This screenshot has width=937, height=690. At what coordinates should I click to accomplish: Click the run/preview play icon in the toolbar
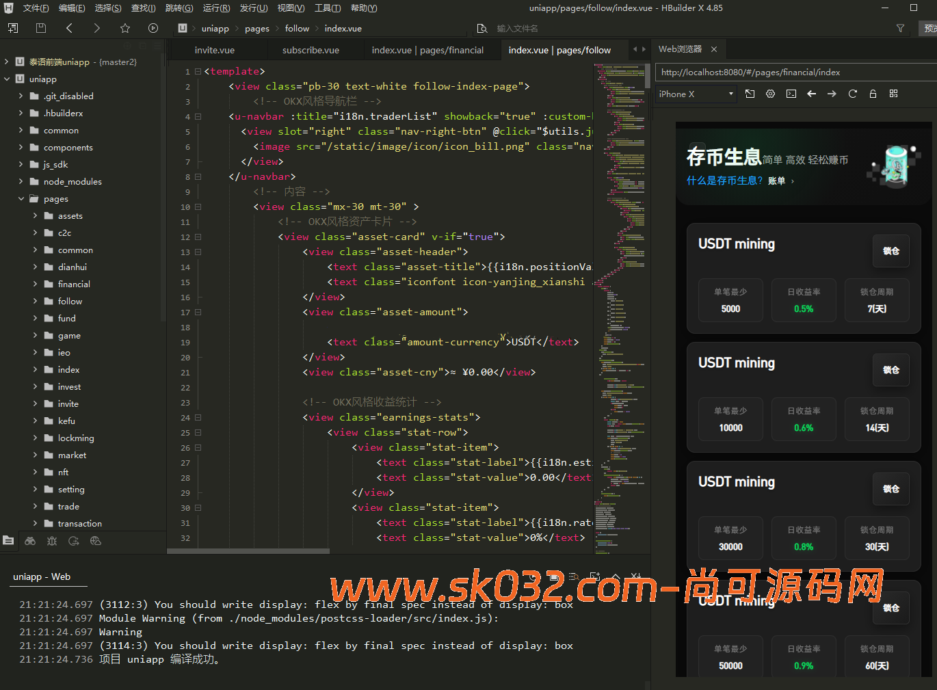(x=153, y=28)
